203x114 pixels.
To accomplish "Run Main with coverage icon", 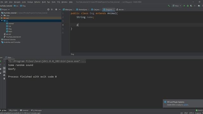I will (x=191, y=6).
